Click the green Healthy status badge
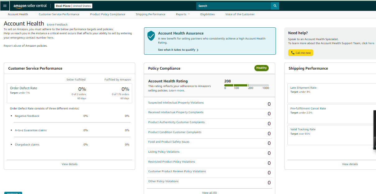Screen dimensions: 376x194 tap(262, 68)
